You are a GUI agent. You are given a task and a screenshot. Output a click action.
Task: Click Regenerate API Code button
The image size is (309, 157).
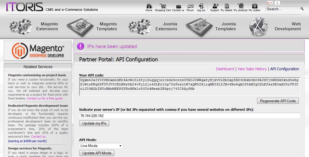[x=278, y=101]
